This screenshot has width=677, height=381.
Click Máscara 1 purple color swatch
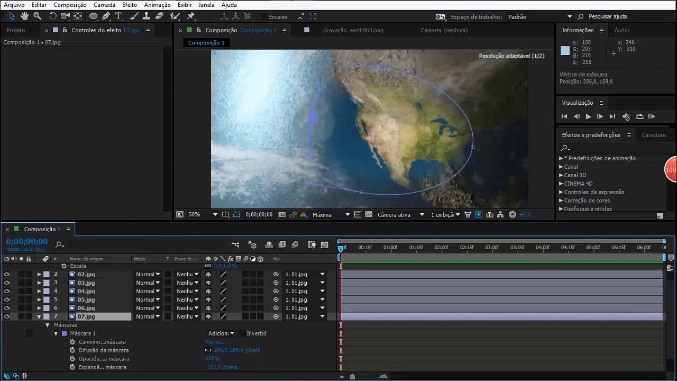65,334
